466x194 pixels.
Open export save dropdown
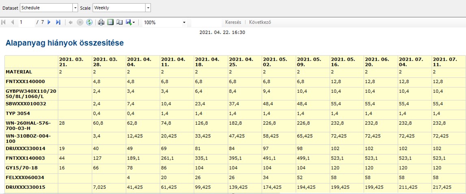pyautogui.click(x=130, y=22)
